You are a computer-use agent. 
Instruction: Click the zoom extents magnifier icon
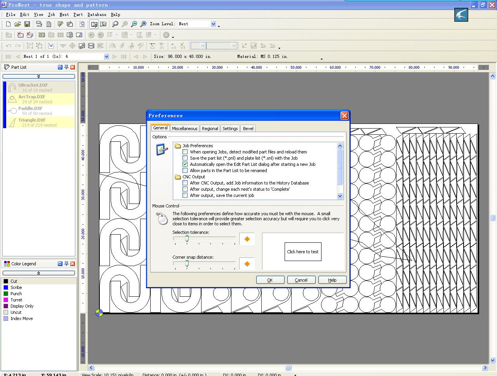pos(143,24)
